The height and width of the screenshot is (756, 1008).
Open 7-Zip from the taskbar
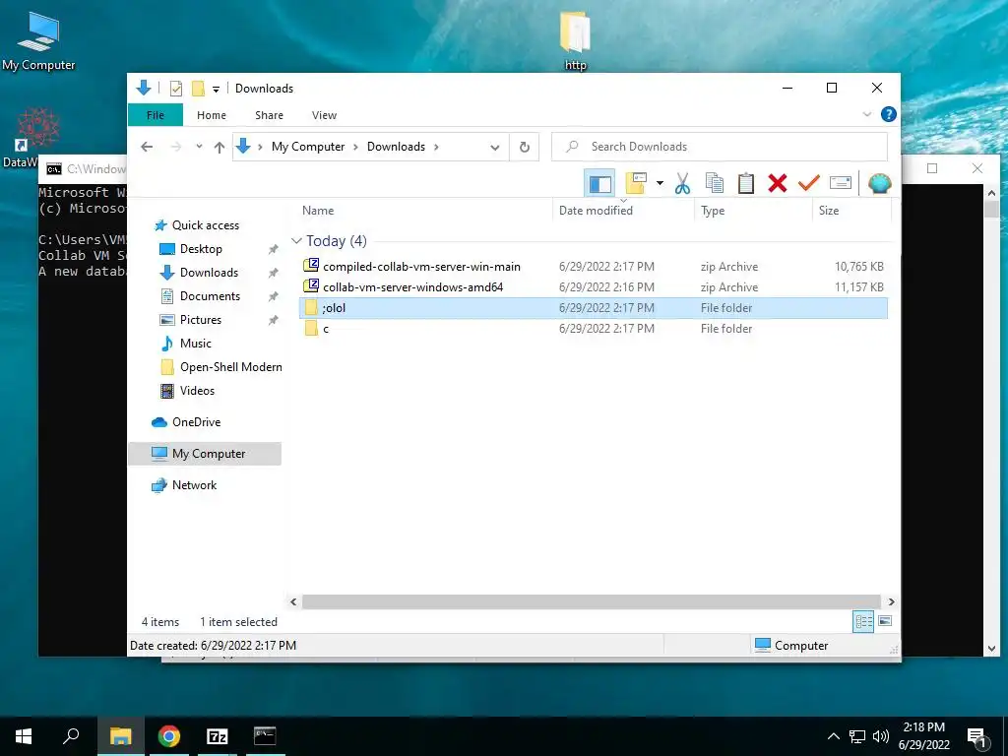click(x=218, y=736)
